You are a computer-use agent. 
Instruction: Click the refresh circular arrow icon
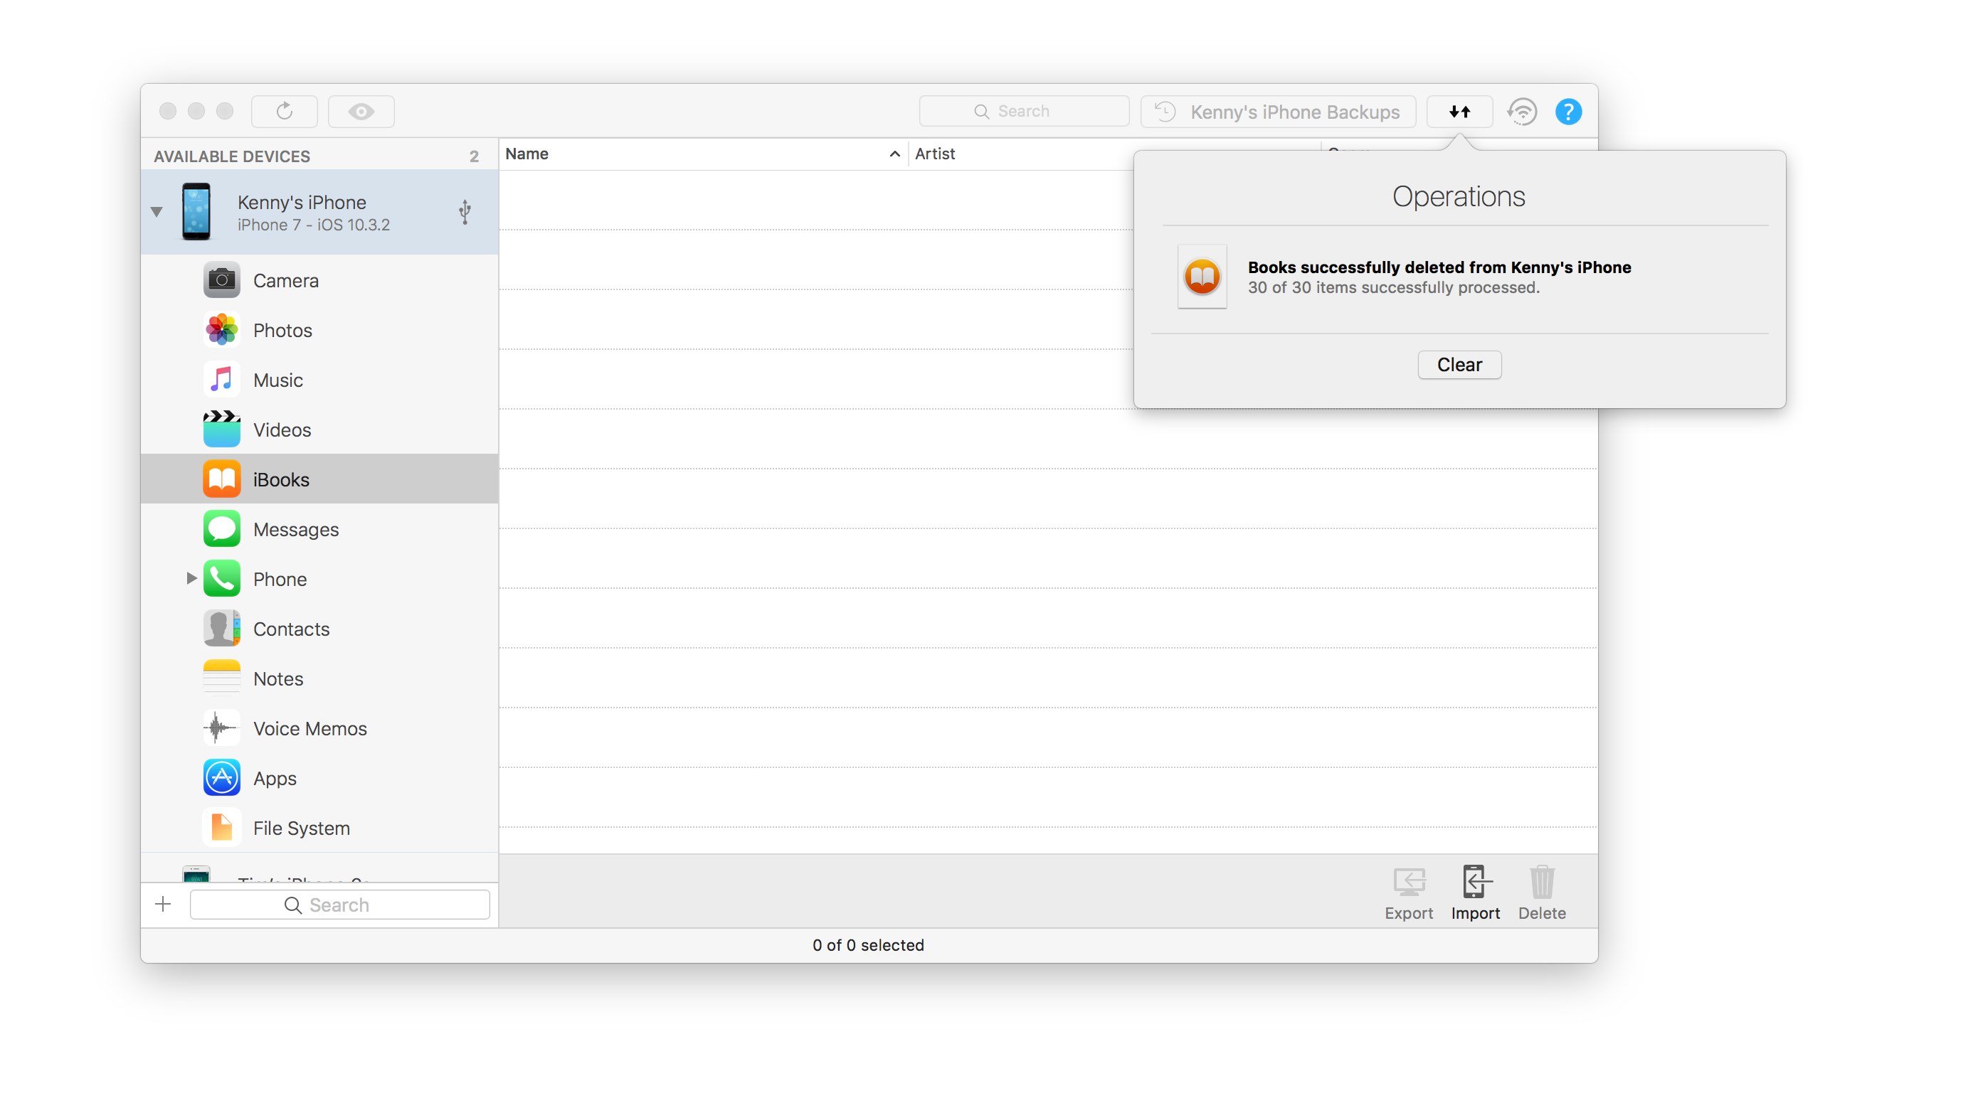284,110
